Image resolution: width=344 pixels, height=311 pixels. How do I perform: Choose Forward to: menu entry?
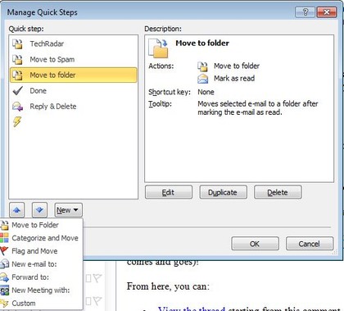point(41,277)
